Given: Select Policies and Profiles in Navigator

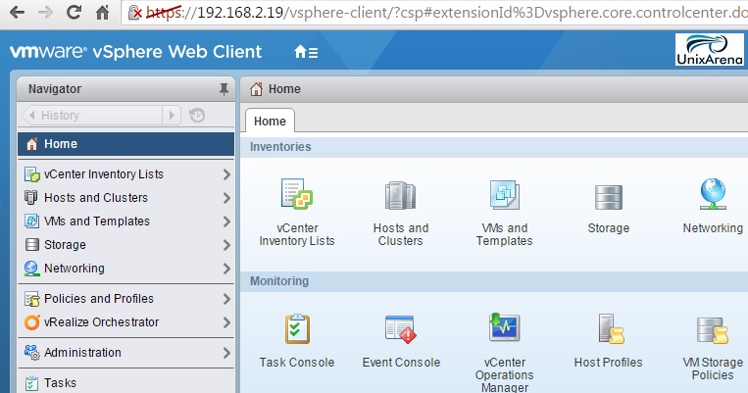Looking at the screenshot, I should [125, 299].
